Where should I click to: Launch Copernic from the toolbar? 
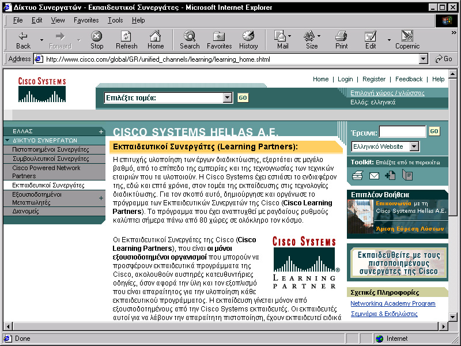coord(407,40)
